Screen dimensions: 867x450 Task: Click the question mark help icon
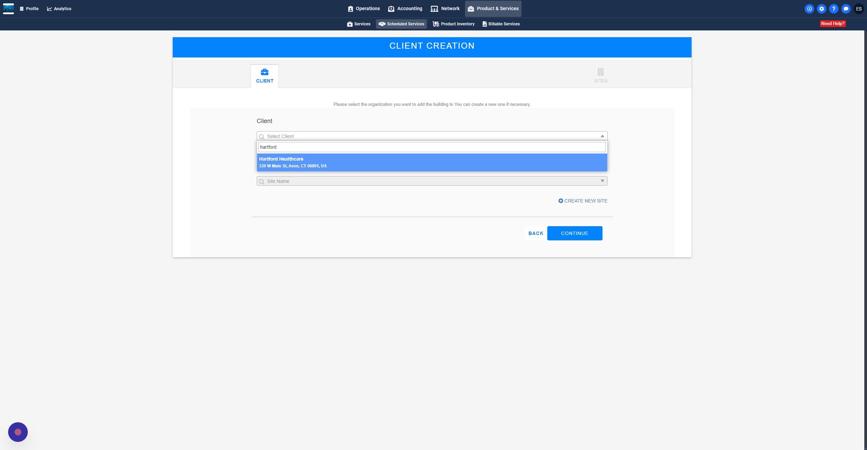tap(833, 9)
